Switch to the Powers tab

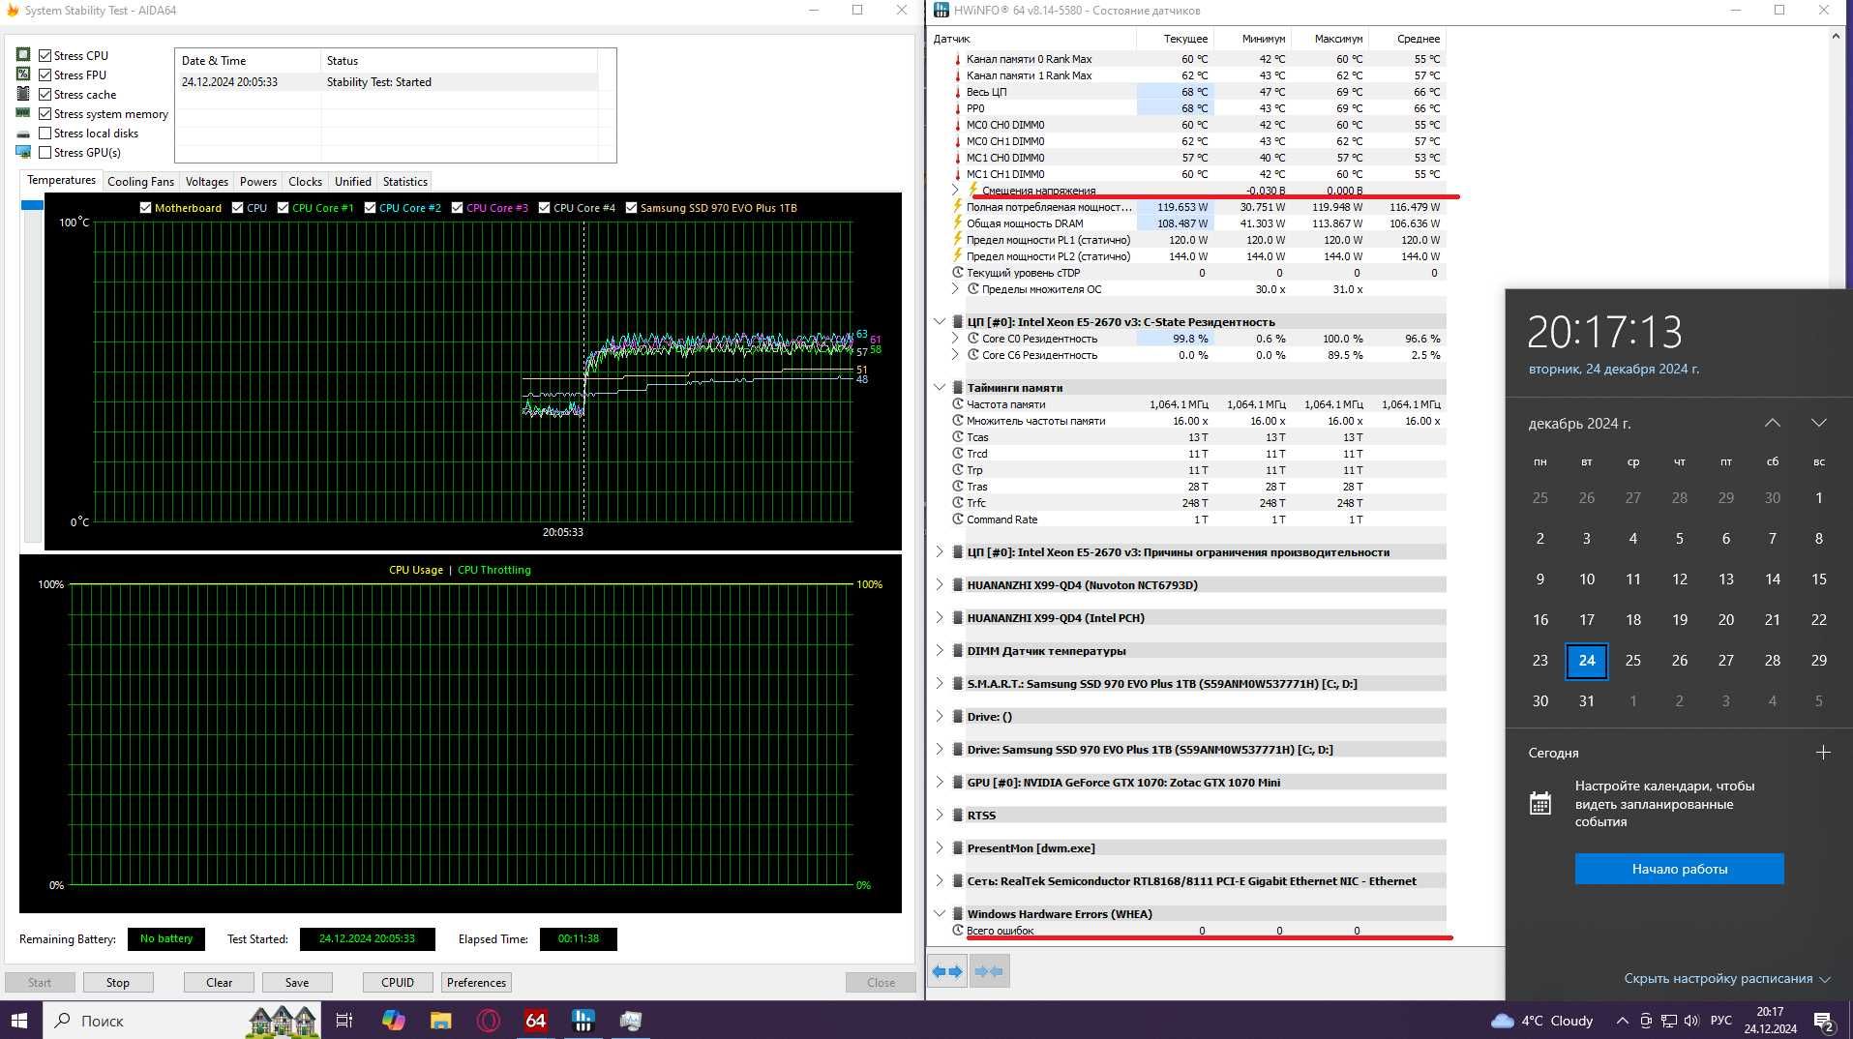(x=258, y=181)
